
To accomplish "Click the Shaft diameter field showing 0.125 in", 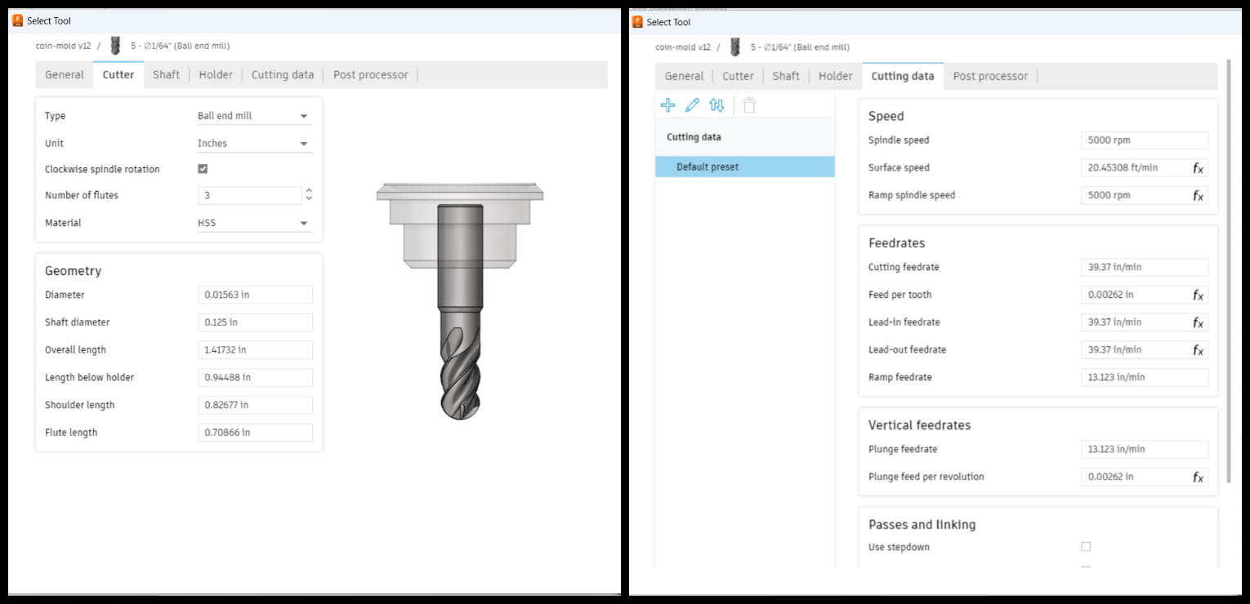I will 255,322.
